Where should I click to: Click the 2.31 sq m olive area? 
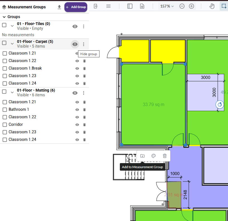pos(174,195)
